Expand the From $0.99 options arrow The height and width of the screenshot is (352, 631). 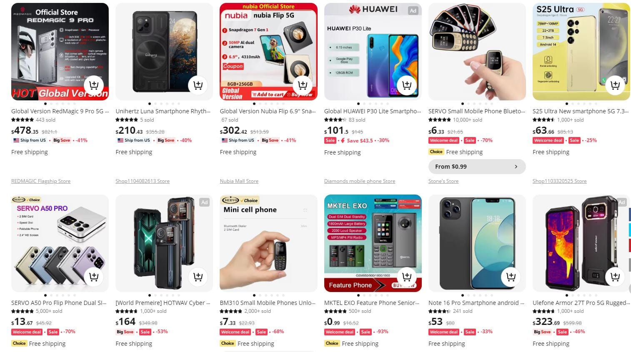(x=516, y=167)
